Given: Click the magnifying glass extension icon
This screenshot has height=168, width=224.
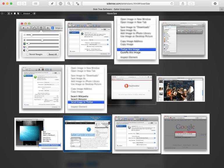Looking at the screenshot, I should pos(69,3).
